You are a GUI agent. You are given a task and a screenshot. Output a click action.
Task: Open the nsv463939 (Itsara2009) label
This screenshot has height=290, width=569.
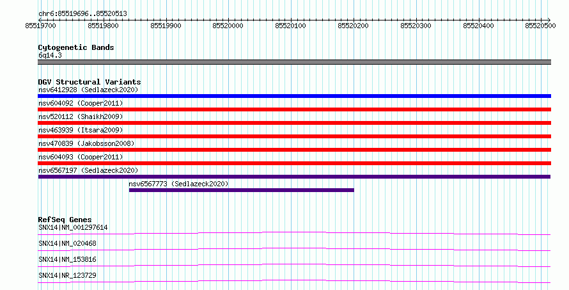[81, 130]
